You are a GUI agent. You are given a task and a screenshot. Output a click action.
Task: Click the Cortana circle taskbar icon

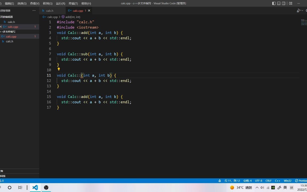pos(9,187)
